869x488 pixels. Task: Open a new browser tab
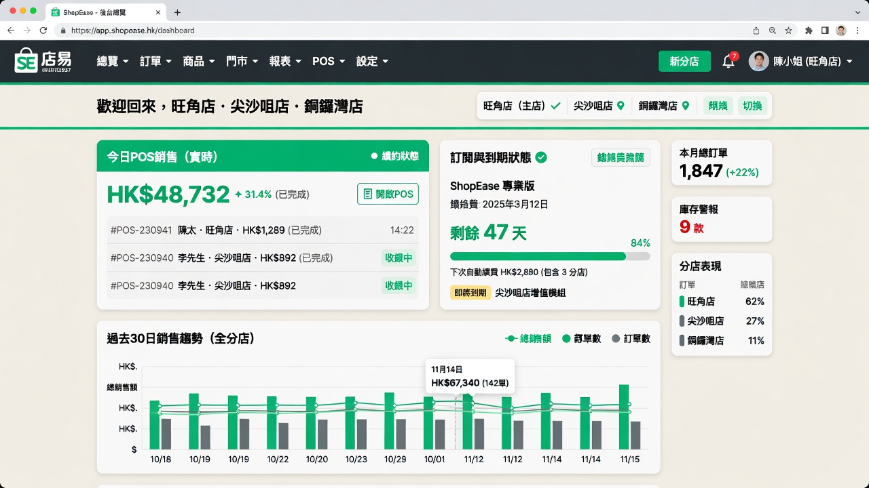click(x=177, y=12)
